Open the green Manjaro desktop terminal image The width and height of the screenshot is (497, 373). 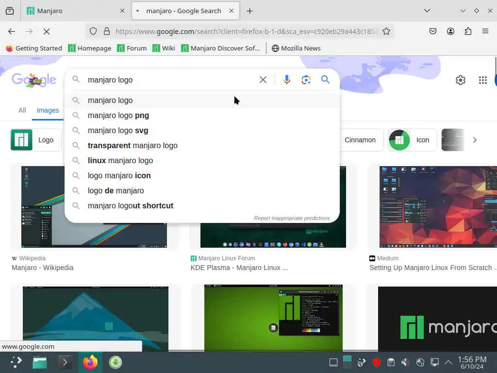point(273,318)
